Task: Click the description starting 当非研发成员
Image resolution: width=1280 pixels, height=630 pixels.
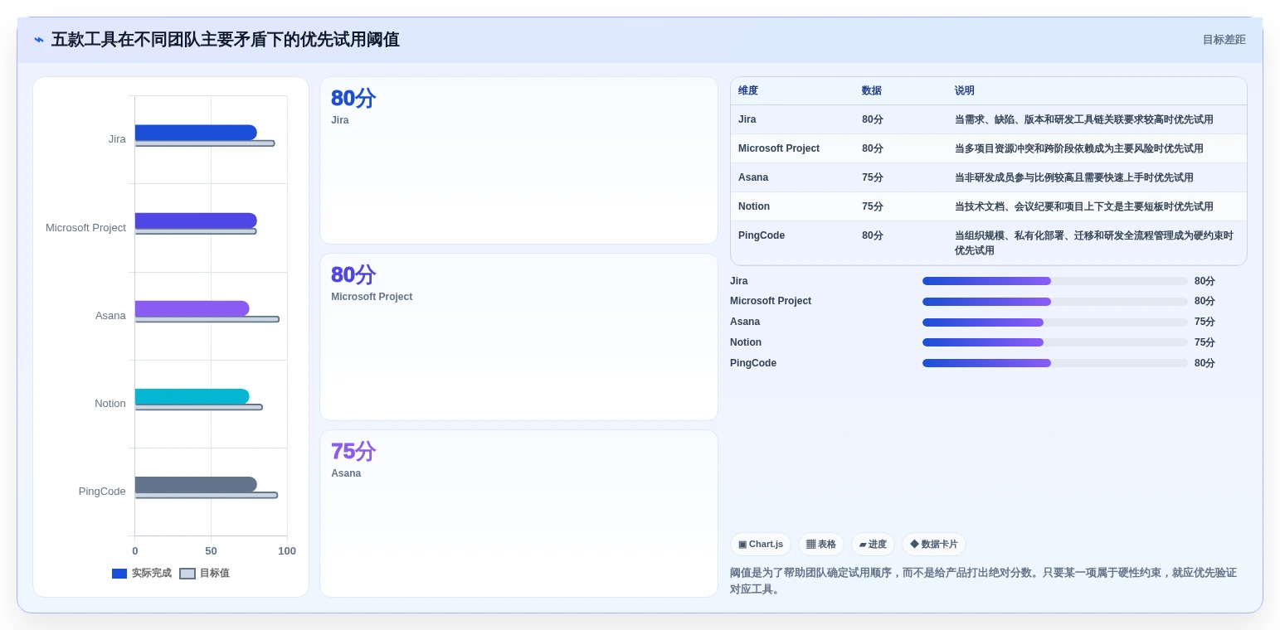Action: click(1074, 177)
